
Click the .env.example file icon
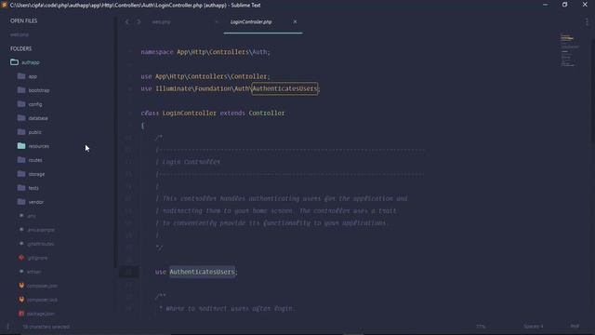[21, 230]
